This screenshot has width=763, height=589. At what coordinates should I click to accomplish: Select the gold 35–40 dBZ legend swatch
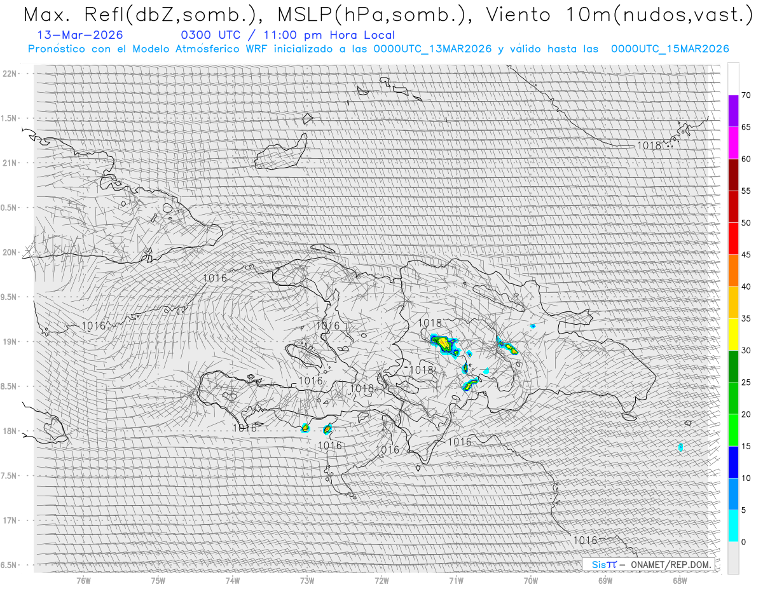pos(733,302)
